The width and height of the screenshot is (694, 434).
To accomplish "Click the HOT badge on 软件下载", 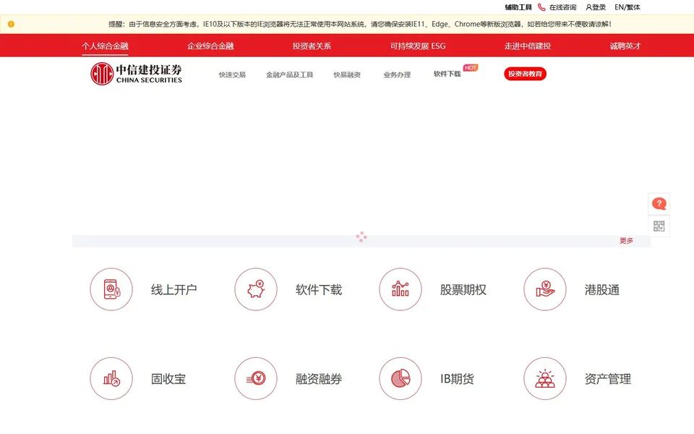I will (x=471, y=68).
